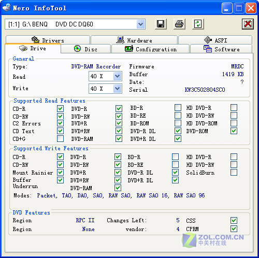The image size is (259, 258).
Task: Toggle the DVD+RW write feature checkbox
Action: click(118, 180)
